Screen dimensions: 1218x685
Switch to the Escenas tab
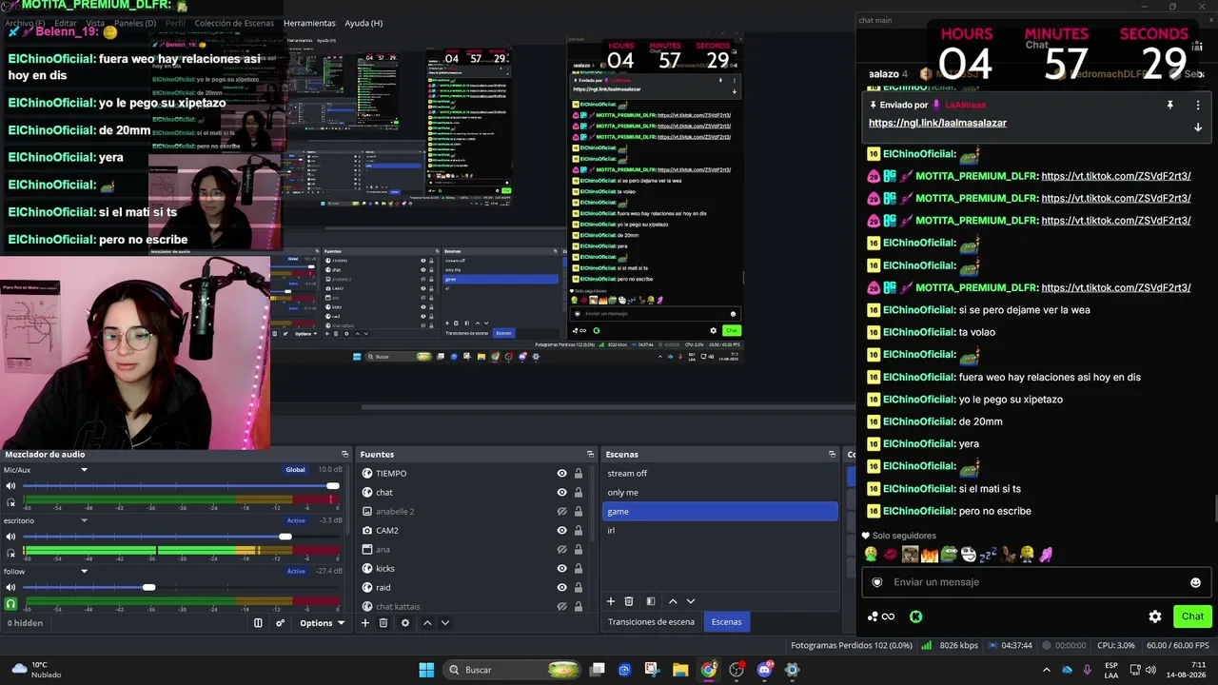[726, 622]
